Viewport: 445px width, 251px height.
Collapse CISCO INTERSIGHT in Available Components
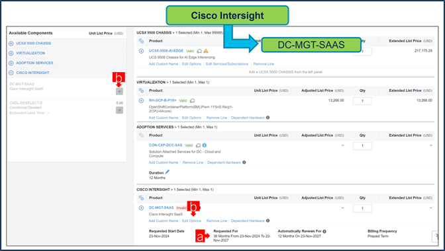pos(11,73)
